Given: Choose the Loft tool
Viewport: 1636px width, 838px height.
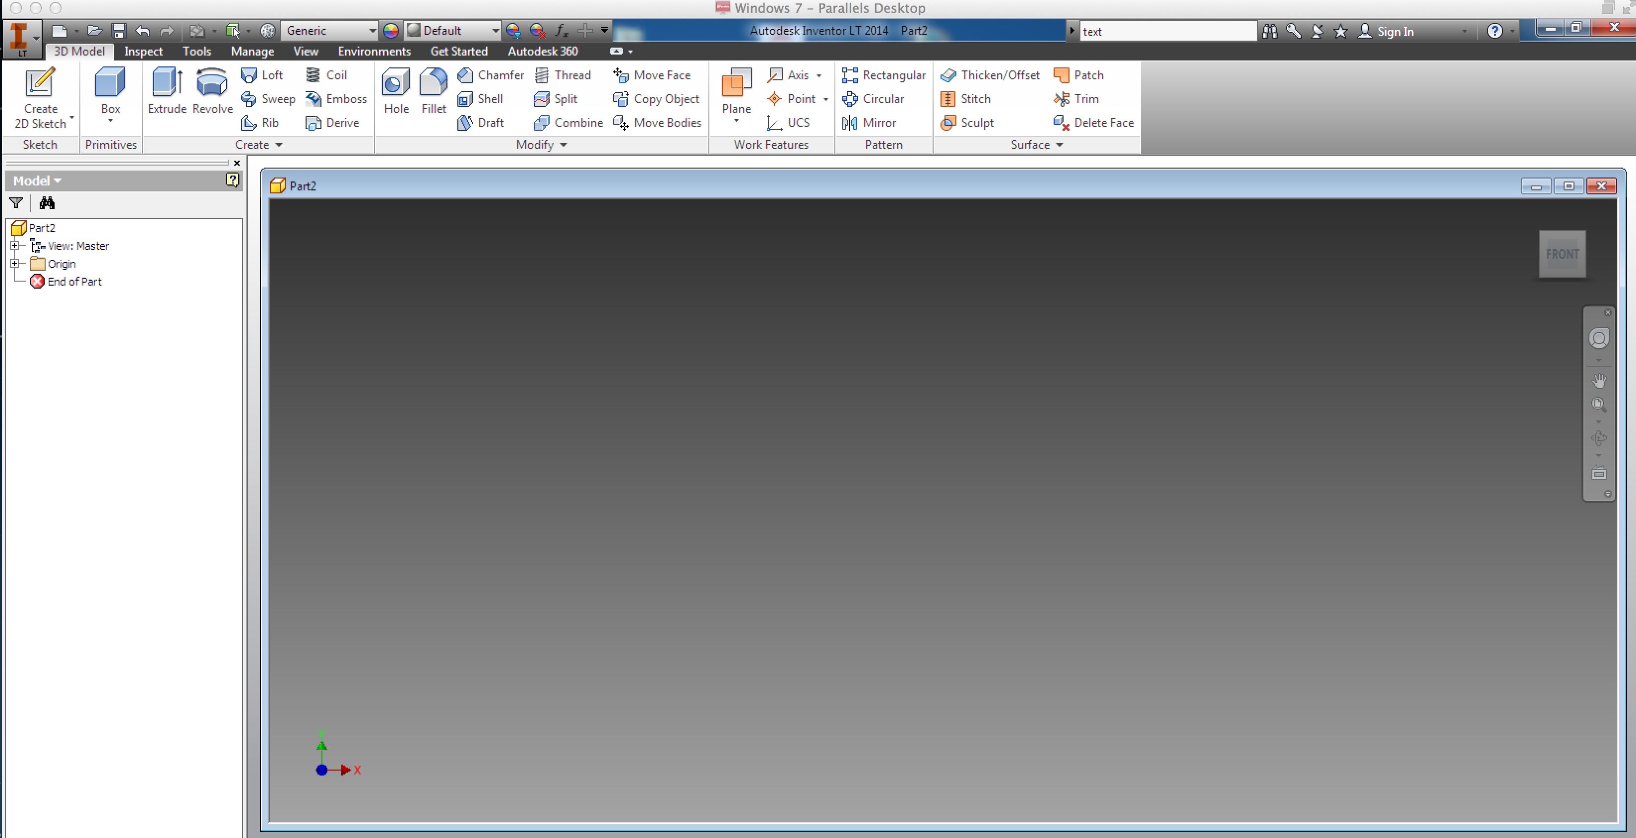Looking at the screenshot, I should pyautogui.click(x=261, y=75).
